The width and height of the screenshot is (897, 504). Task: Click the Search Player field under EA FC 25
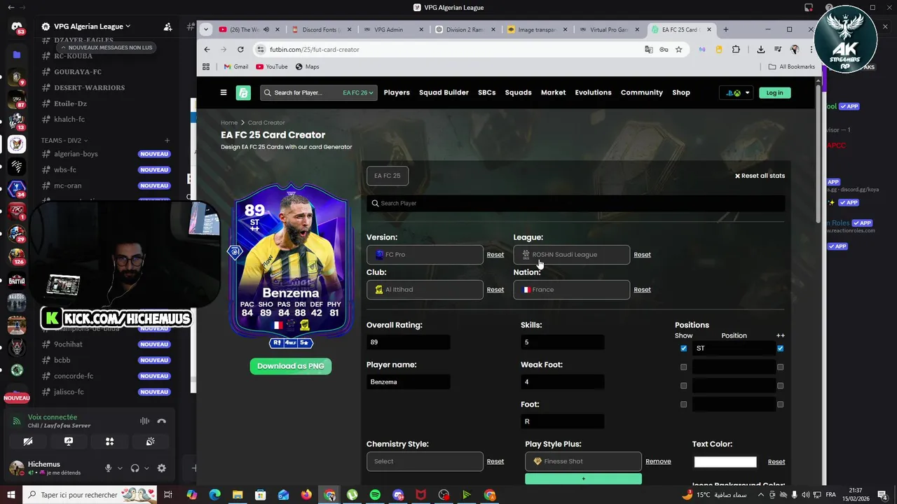click(575, 203)
